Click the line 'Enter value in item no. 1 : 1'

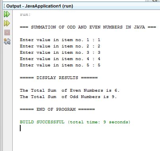60,40
